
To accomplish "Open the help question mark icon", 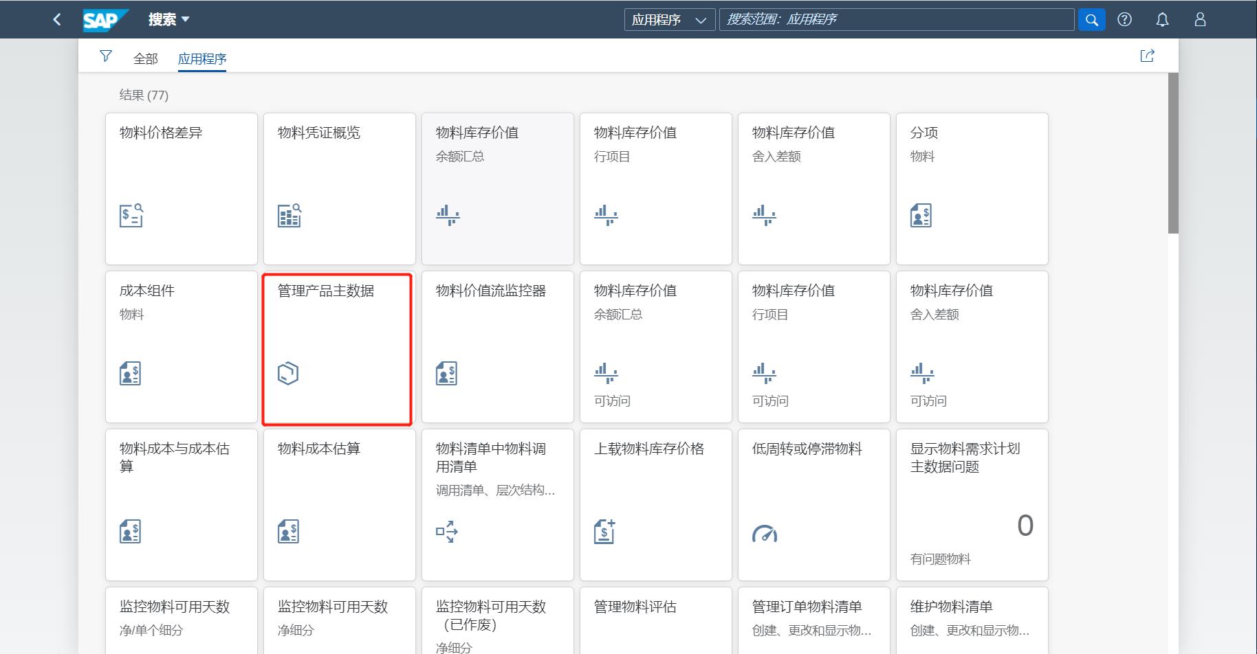I will pos(1125,19).
